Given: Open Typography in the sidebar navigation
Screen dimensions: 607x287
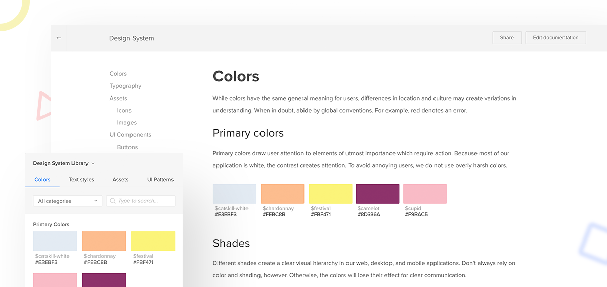Looking at the screenshot, I should coord(125,86).
